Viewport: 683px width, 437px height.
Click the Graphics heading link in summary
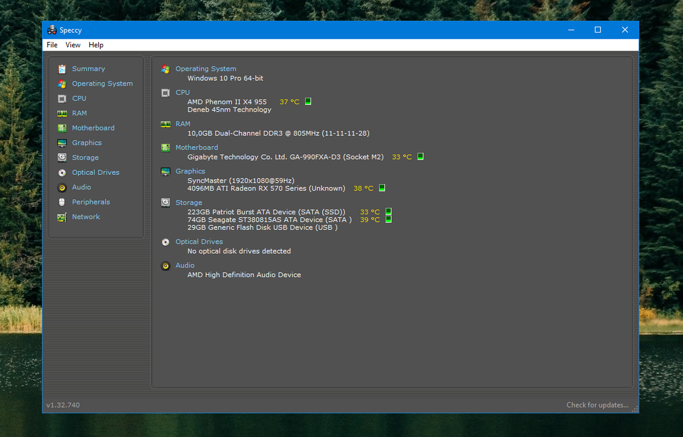click(x=190, y=171)
